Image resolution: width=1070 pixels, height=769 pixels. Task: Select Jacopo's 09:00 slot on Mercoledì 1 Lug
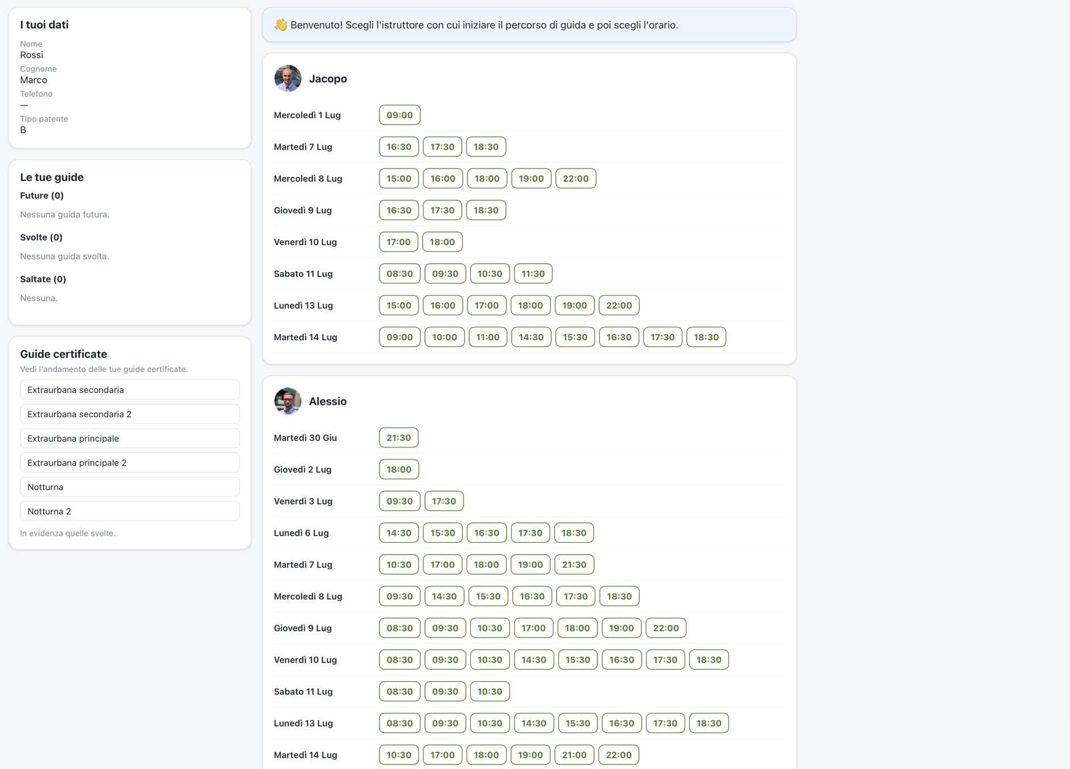(399, 115)
